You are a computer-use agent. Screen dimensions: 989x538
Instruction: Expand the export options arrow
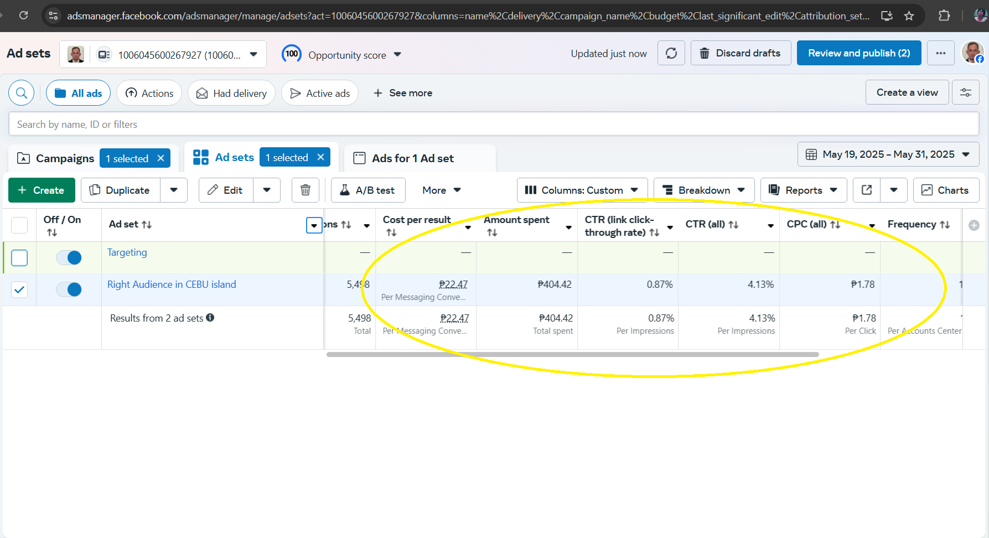pyautogui.click(x=894, y=190)
